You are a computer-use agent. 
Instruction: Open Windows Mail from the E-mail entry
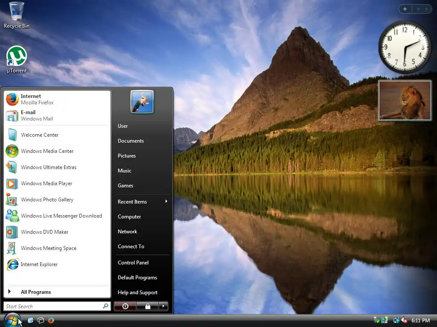[x=57, y=115]
